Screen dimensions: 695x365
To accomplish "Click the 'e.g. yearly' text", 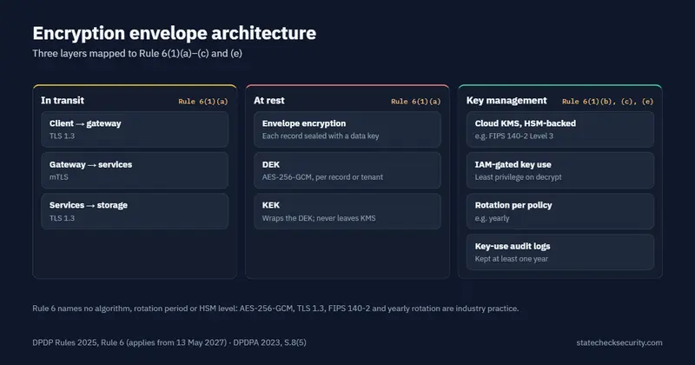I will tap(492, 218).
